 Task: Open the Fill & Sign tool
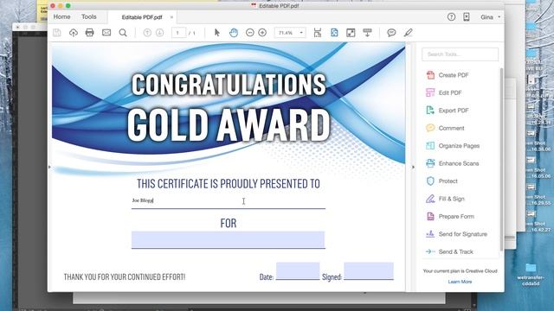click(445, 199)
